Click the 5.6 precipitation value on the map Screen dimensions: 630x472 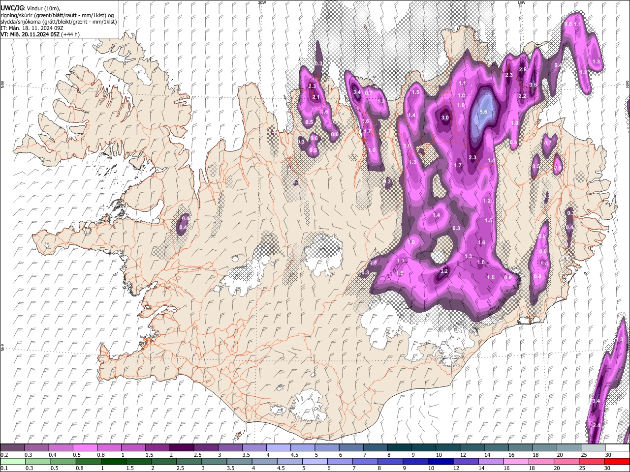click(x=483, y=112)
